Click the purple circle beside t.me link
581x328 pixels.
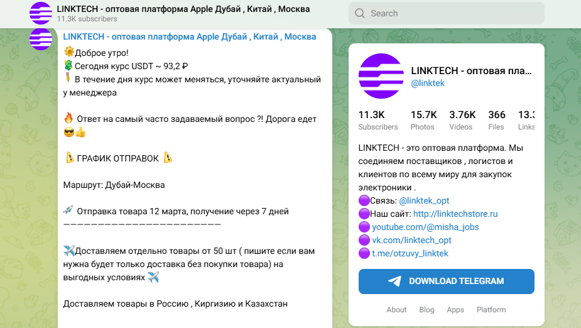[364, 253]
